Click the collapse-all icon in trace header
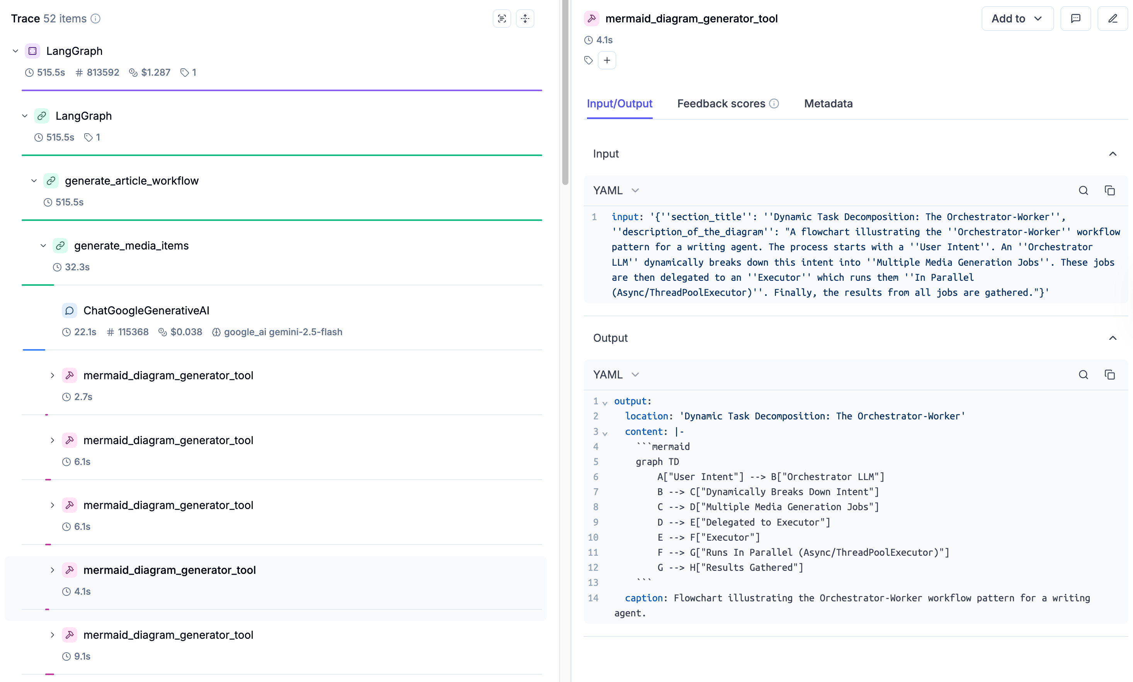Image resolution: width=1133 pixels, height=682 pixels. tap(502, 19)
